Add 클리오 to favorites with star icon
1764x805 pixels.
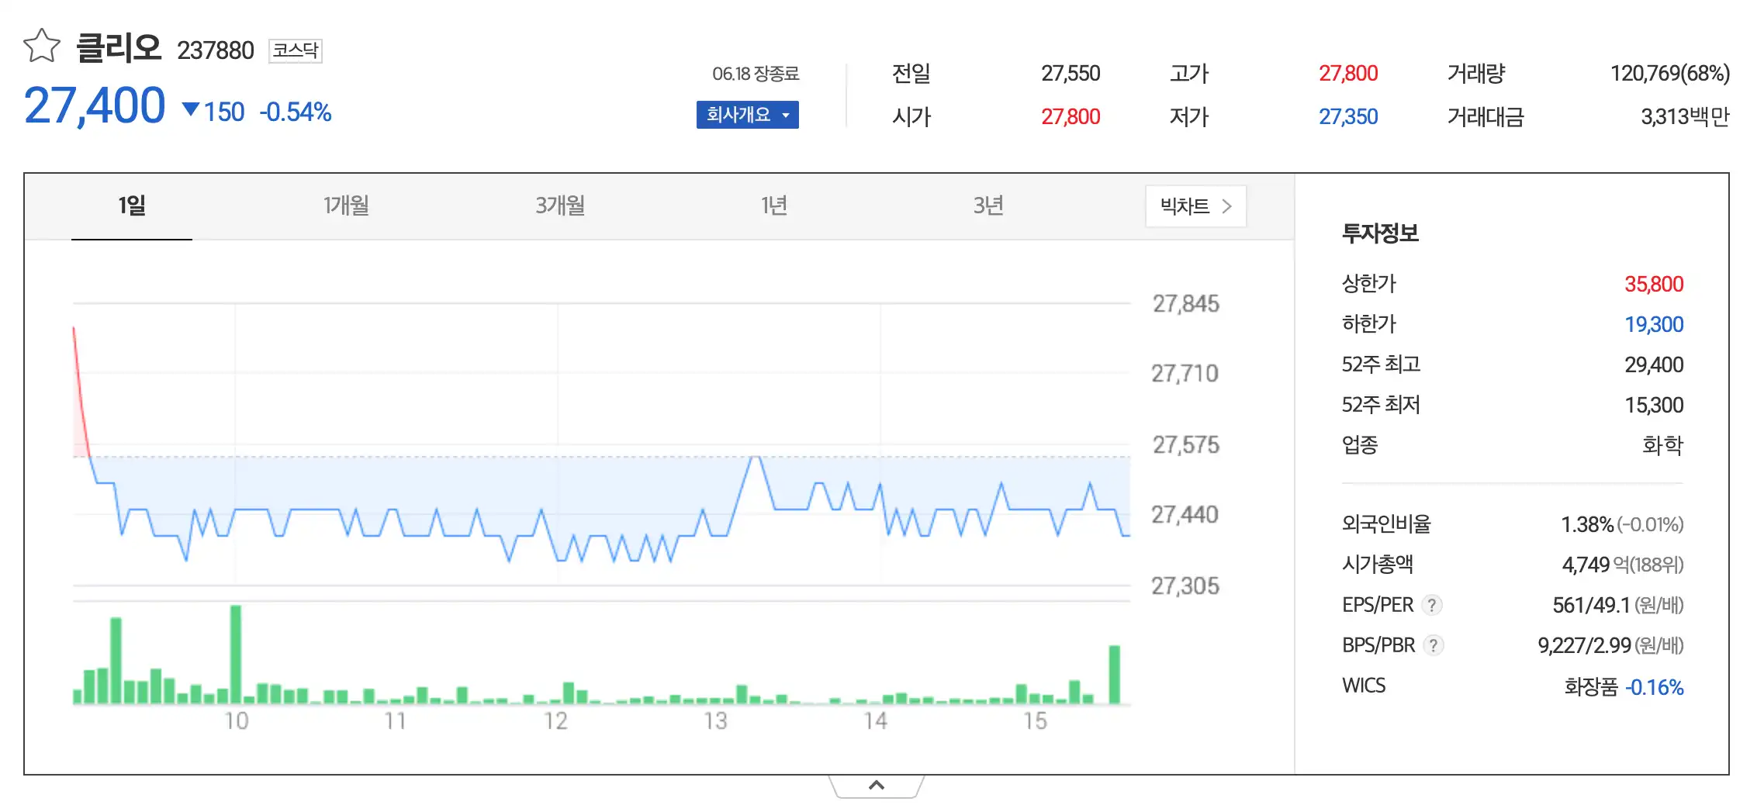[41, 46]
